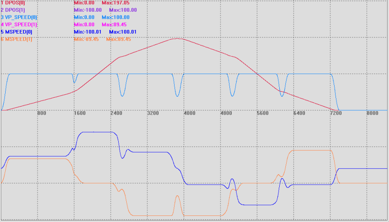This screenshot has height=222, width=389.
Task: Select the DPOS(1) channel legend label
Action: [13, 10]
